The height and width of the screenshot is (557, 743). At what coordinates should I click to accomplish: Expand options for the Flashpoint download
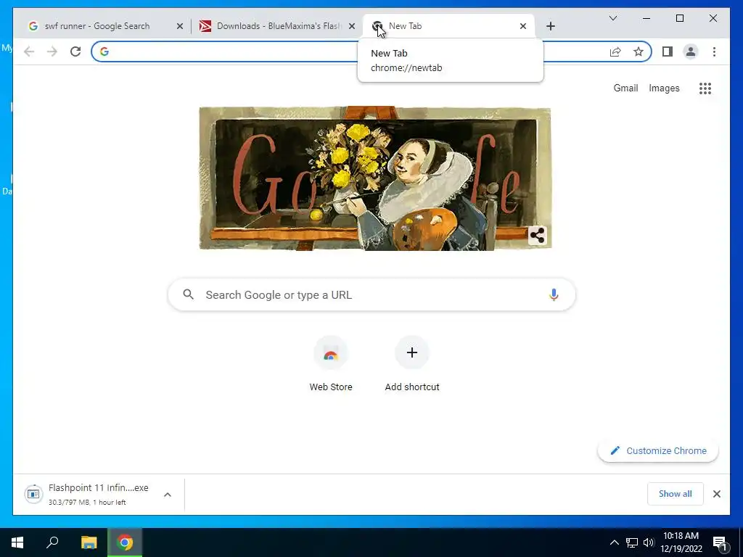pyautogui.click(x=168, y=495)
